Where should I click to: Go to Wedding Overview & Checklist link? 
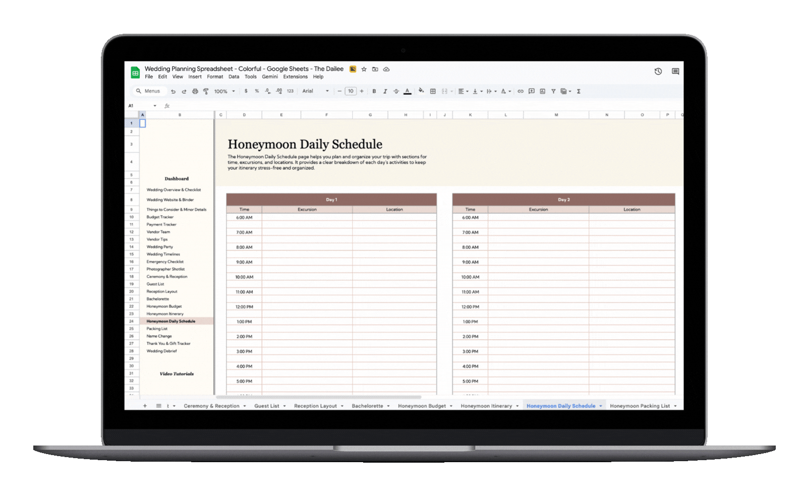tap(174, 190)
